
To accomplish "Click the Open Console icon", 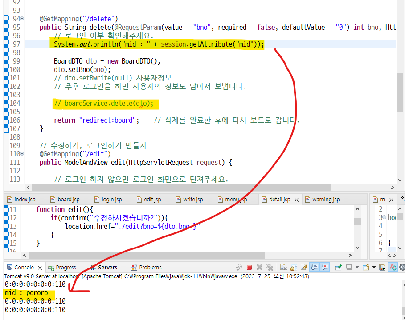I will click(366, 267).
